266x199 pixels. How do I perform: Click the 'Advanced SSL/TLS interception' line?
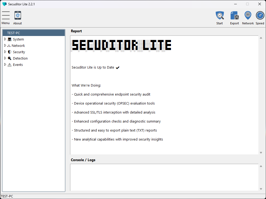point(114,112)
